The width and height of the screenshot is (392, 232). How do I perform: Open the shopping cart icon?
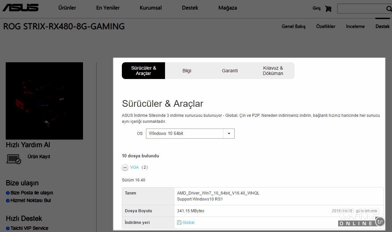coord(328,8)
